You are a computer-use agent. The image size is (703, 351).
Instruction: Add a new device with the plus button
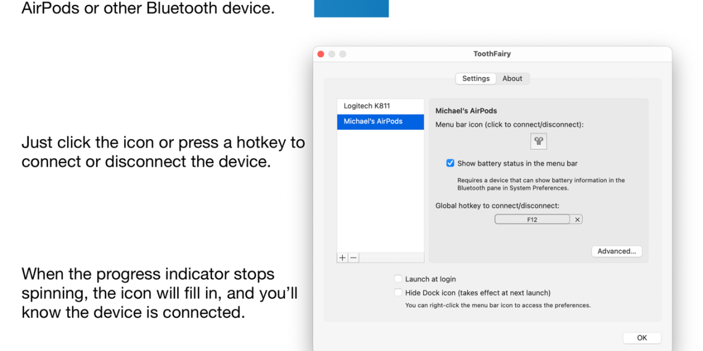coord(342,258)
